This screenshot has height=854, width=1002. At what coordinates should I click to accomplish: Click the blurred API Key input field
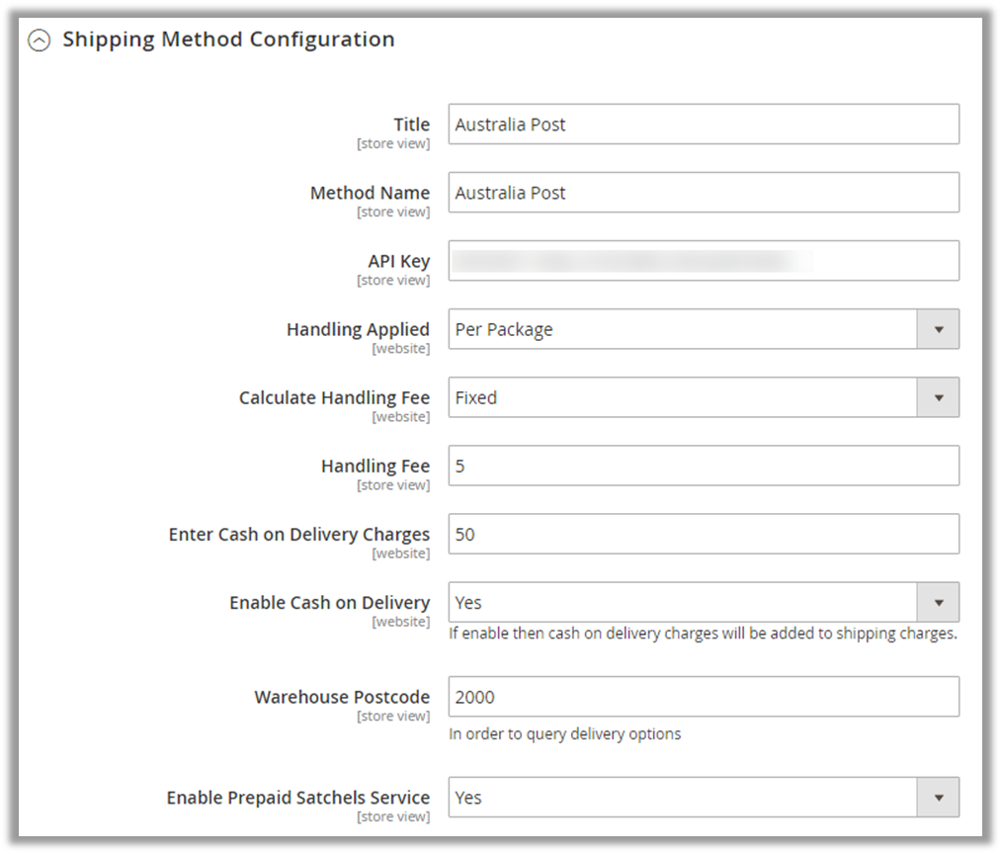pos(703,261)
